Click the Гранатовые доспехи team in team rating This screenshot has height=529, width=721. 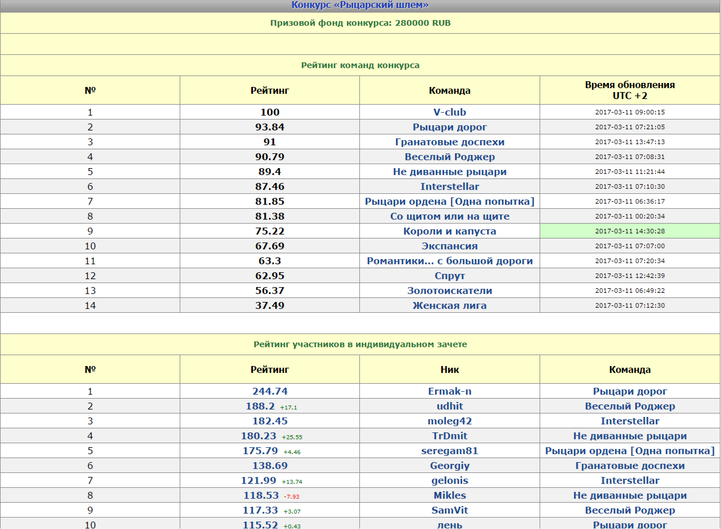pos(450,142)
